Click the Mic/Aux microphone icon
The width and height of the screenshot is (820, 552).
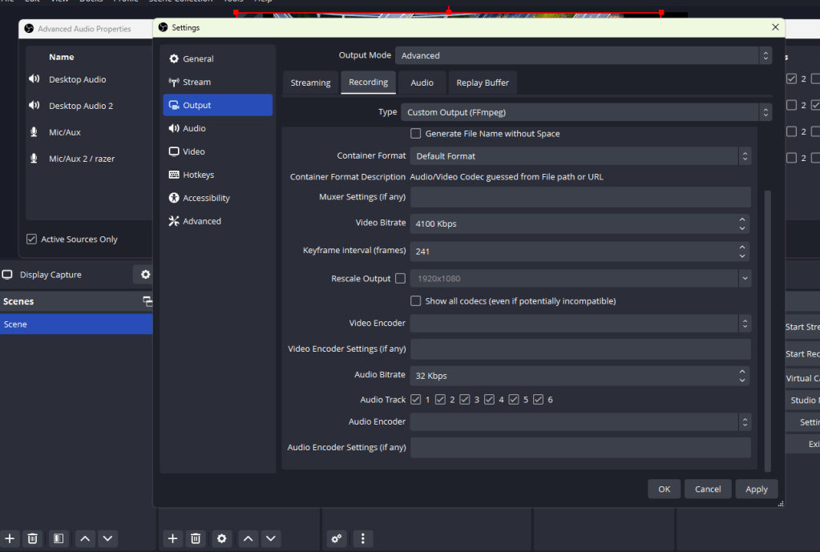(34, 131)
